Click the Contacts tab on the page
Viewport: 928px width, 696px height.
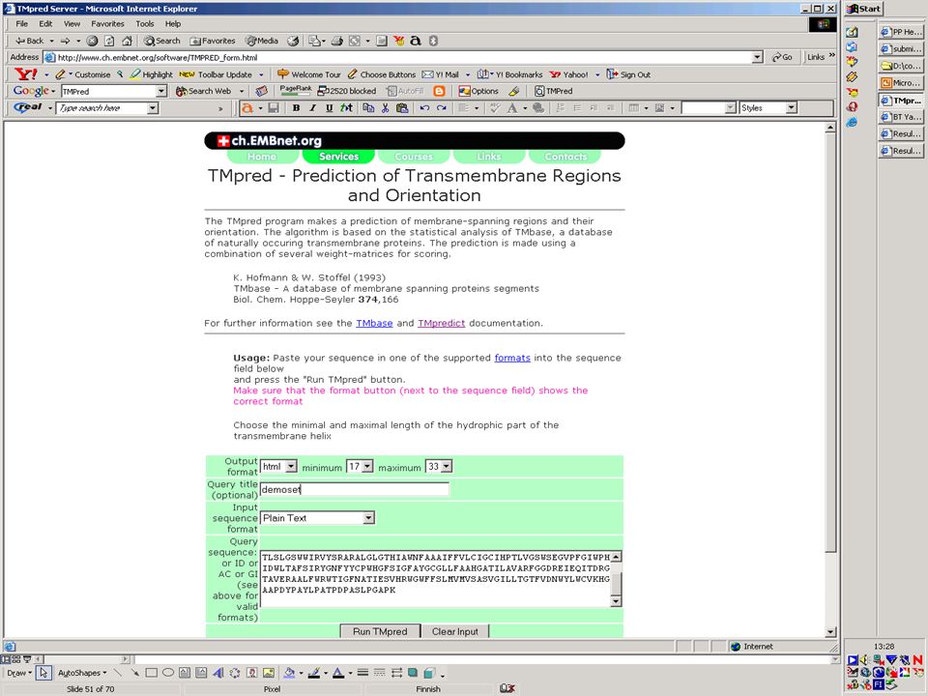(565, 157)
